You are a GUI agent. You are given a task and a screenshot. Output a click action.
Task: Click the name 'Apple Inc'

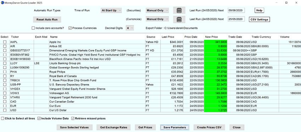(55, 42)
